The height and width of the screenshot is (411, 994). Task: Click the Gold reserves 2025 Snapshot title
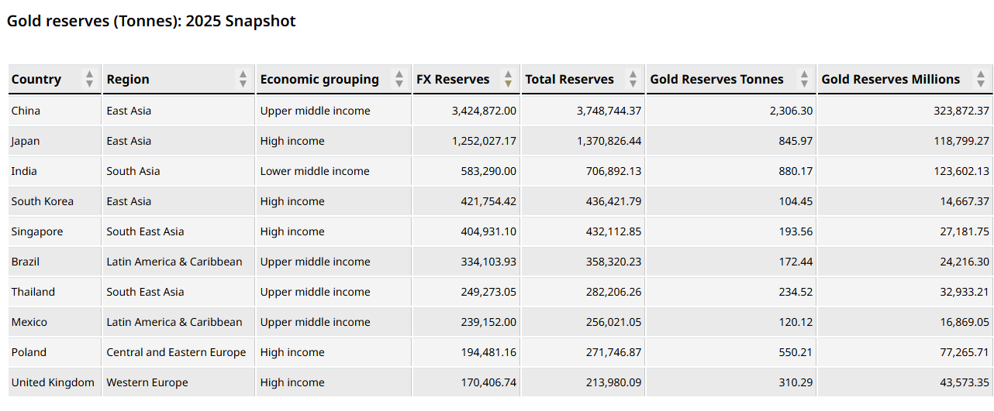point(151,21)
